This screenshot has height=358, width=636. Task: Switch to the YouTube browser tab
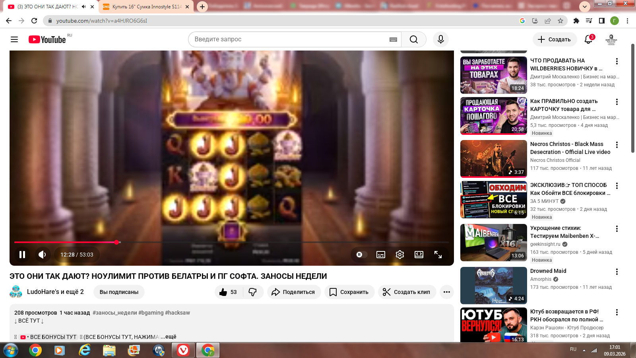(48, 7)
